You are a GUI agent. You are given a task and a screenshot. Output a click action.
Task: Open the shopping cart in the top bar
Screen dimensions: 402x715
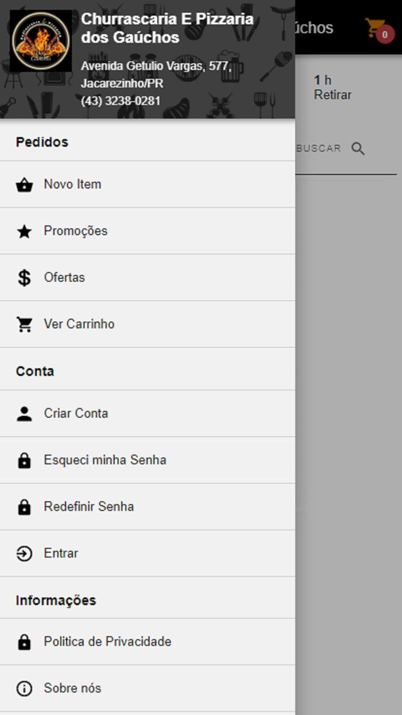pos(376,28)
